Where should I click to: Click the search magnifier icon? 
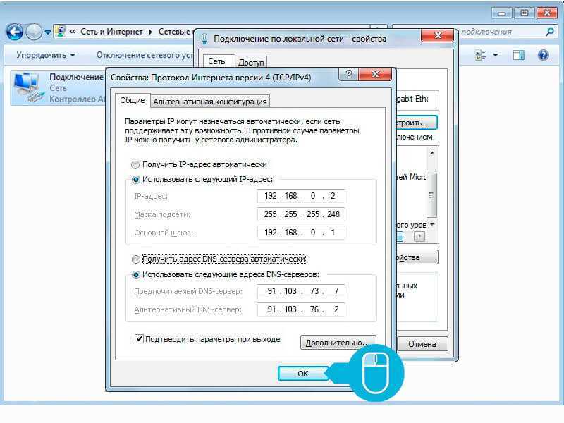tap(549, 32)
